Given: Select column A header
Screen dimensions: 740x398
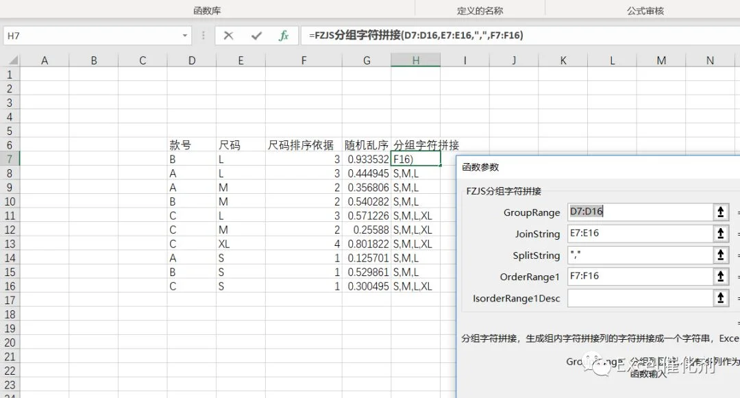Looking at the screenshot, I should 45,60.
